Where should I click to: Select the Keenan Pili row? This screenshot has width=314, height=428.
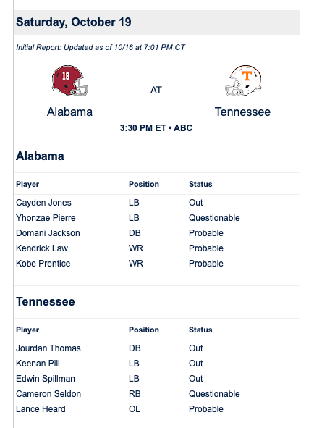(156, 364)
